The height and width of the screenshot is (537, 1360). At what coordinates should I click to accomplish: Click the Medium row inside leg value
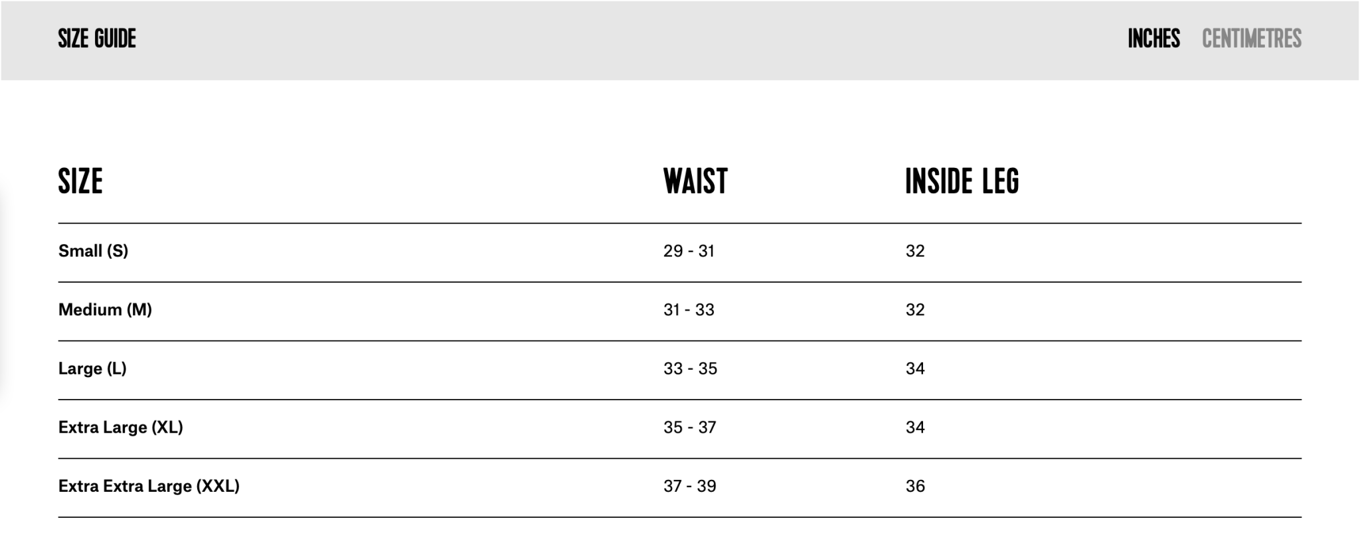tap(915, 309)
